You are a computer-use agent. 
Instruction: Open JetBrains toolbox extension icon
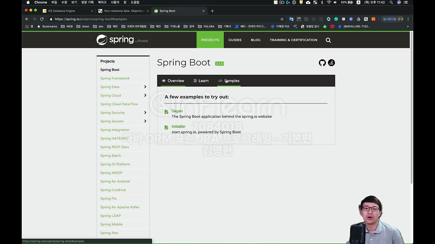click(299, 19)
